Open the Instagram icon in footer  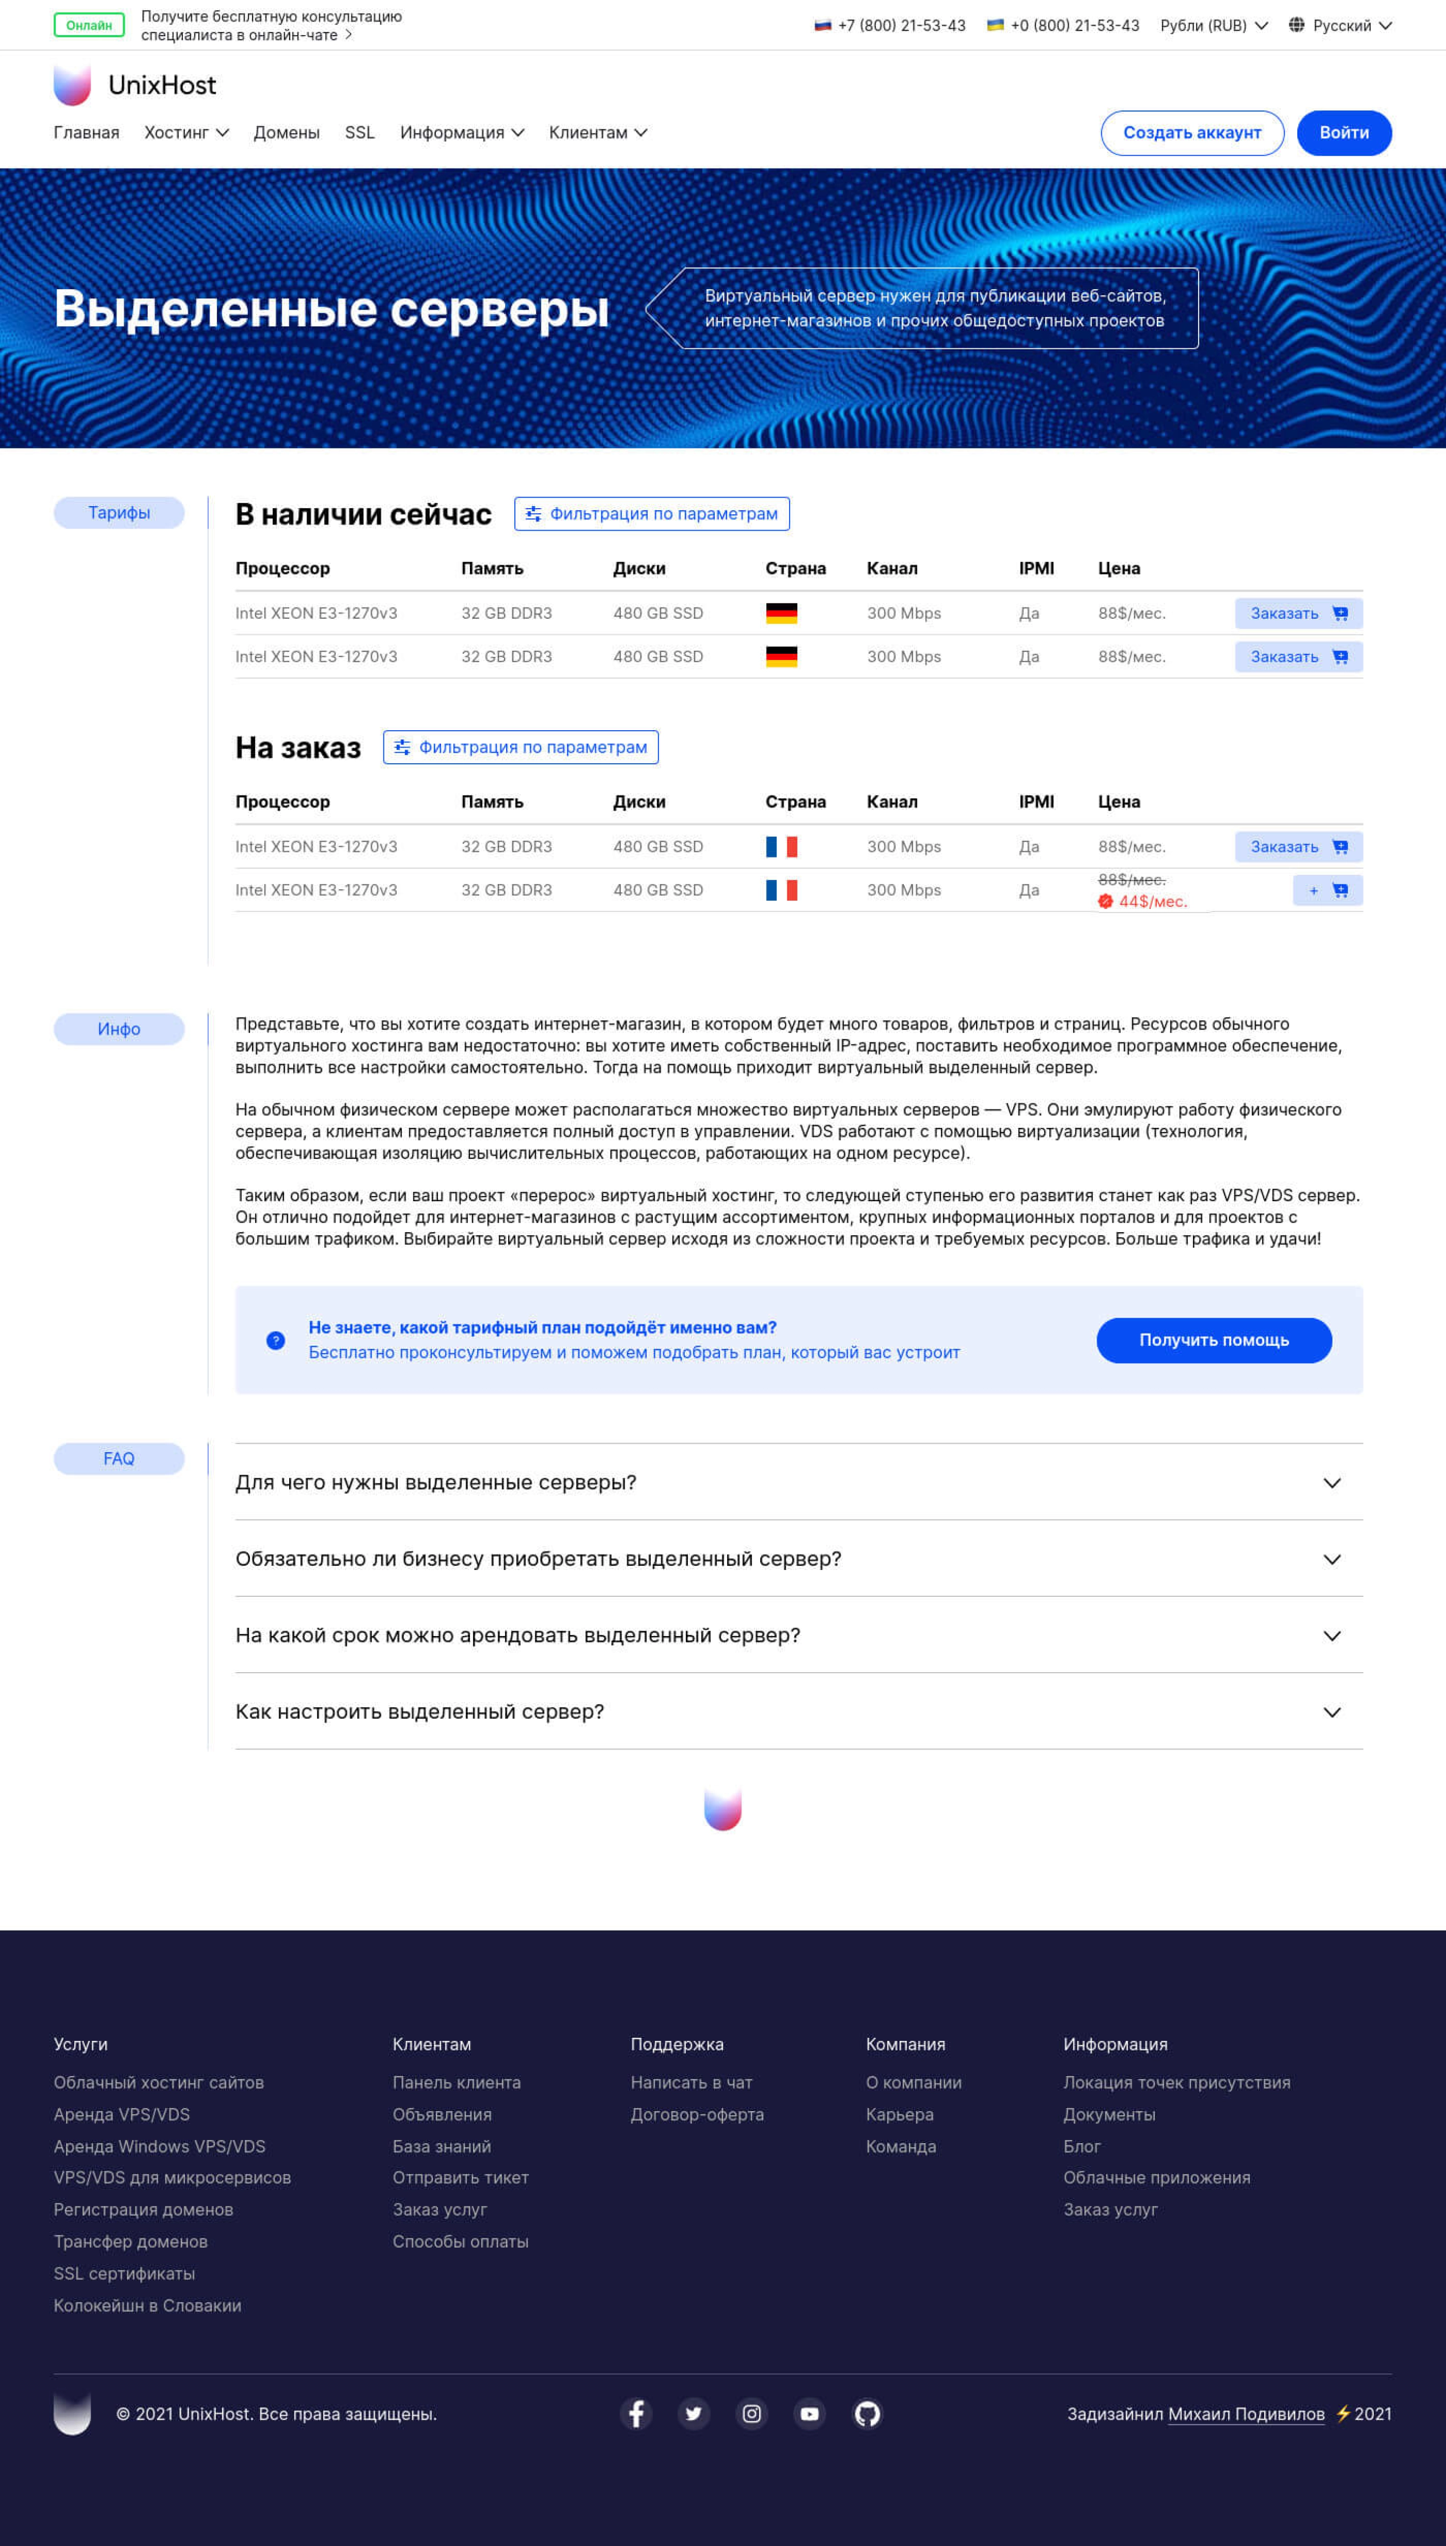pos(752,2413)
